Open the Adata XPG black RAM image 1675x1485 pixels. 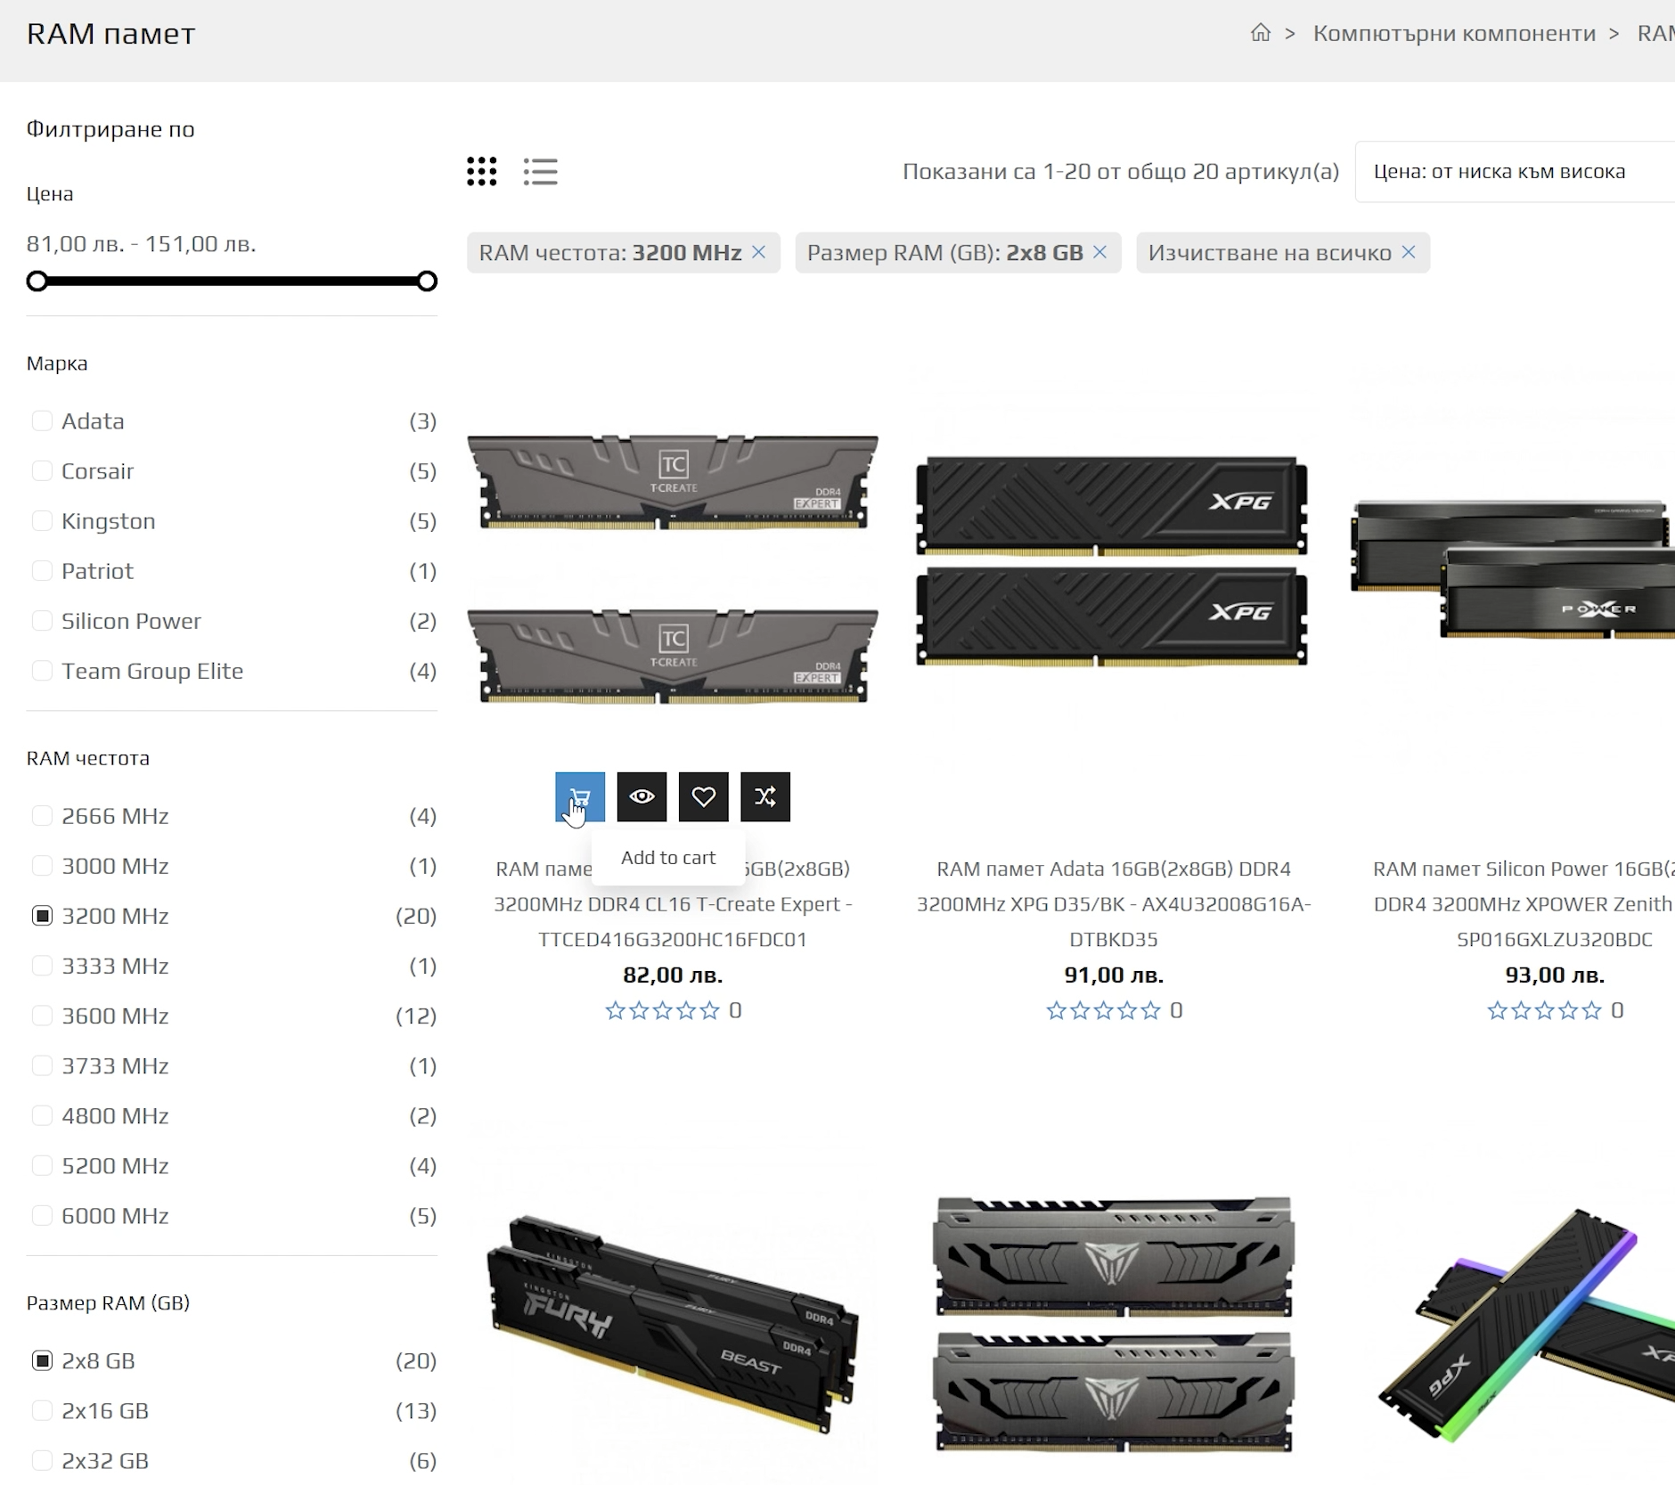point(1112,561)
